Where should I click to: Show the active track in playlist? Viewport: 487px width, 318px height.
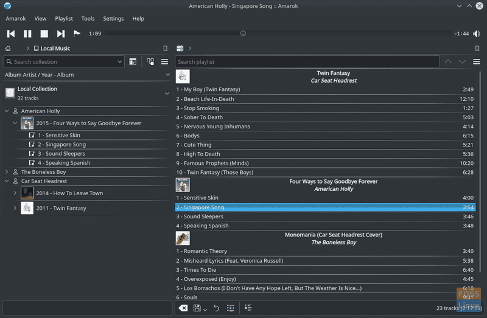pos(231,308)
